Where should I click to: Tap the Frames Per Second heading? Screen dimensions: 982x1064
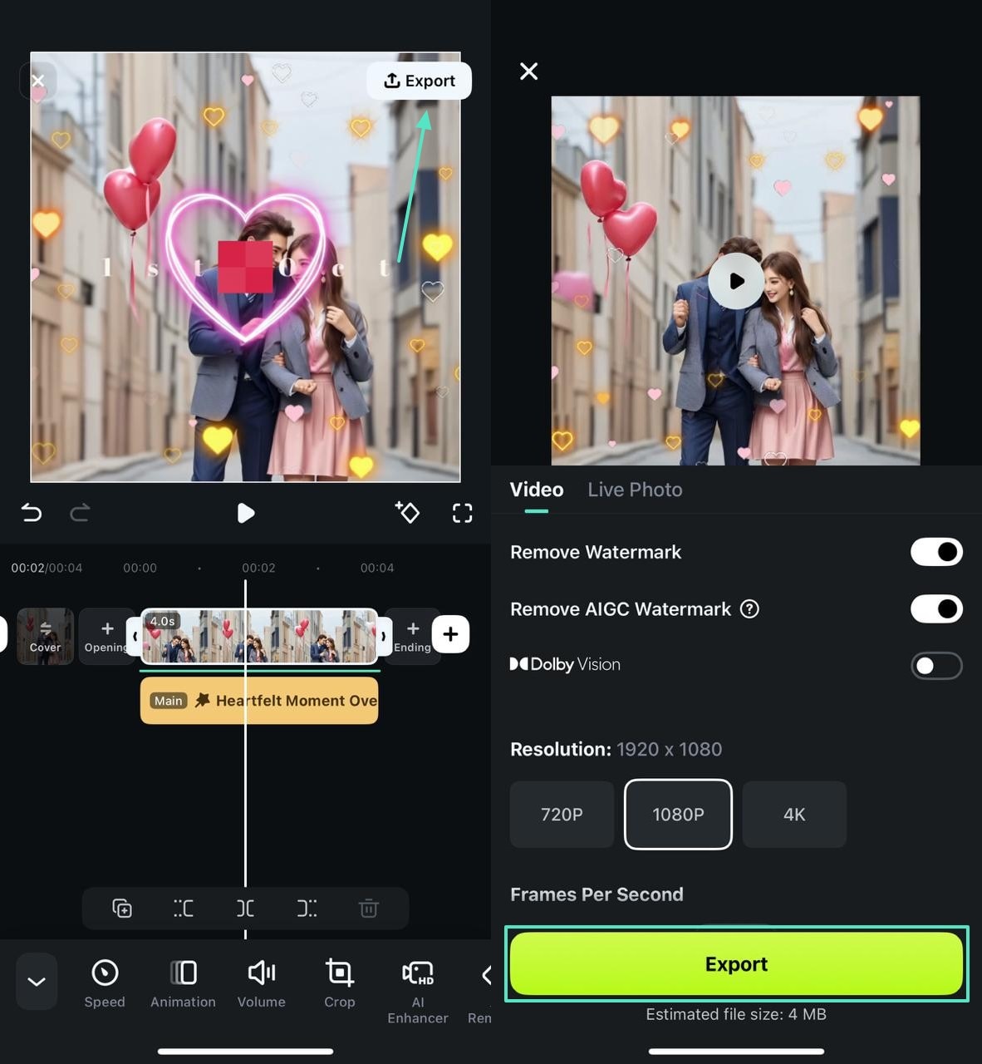coord(597,894)
